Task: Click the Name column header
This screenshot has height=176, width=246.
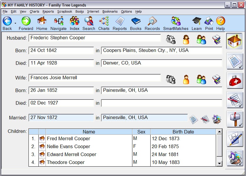Action: click(x=89, y=132)
